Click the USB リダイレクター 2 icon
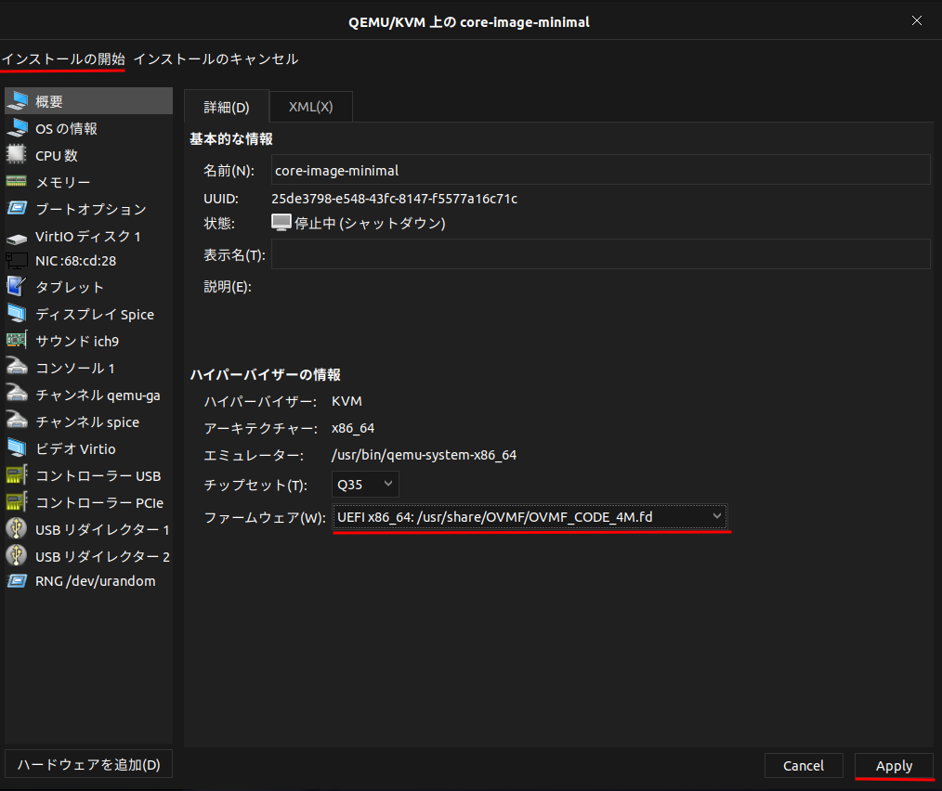 (x=17, y=555)
